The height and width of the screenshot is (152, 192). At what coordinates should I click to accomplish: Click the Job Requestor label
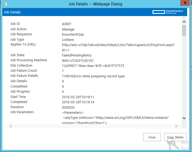21,34
